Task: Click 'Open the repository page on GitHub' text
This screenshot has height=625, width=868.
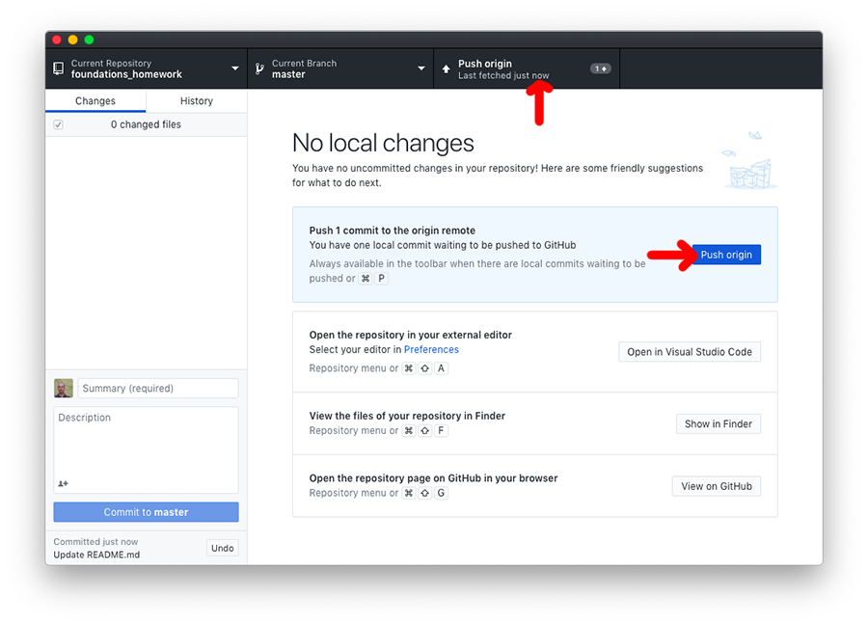Action: coord(433,478)
